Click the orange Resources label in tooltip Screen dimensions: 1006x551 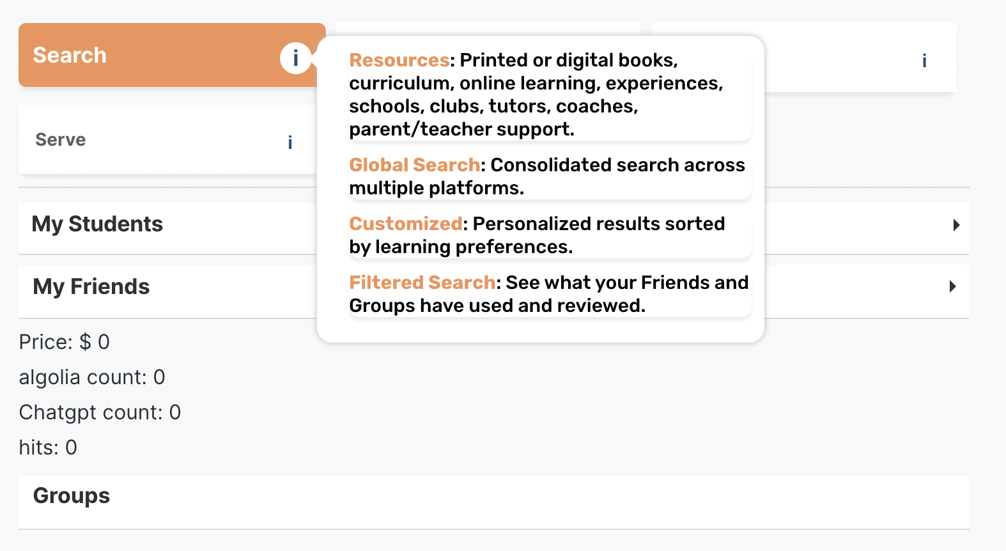tap(399, 60)
